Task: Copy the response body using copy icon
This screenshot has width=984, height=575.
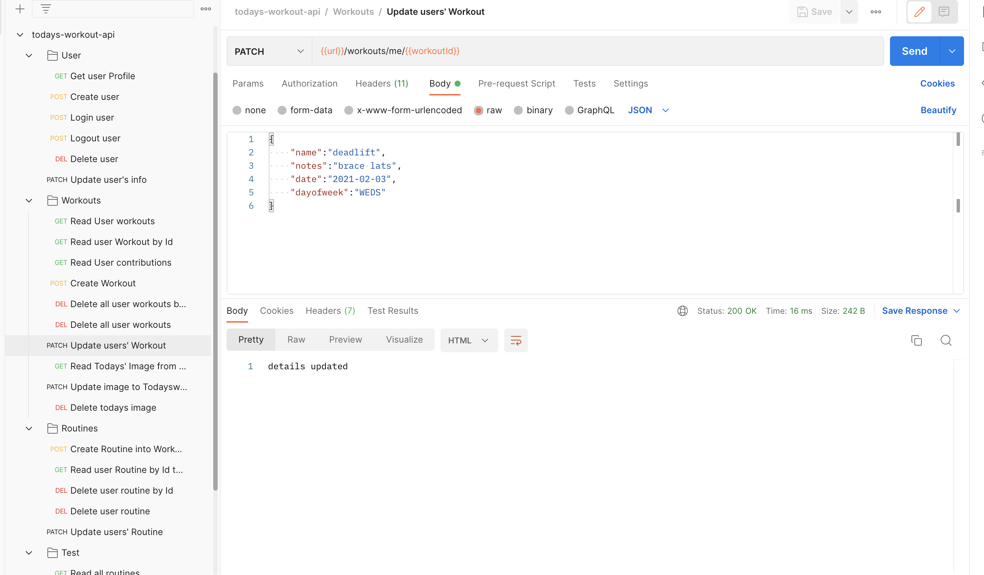Action: click(917, 340)
